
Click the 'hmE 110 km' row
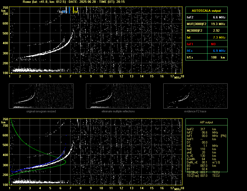click(202, 149)
